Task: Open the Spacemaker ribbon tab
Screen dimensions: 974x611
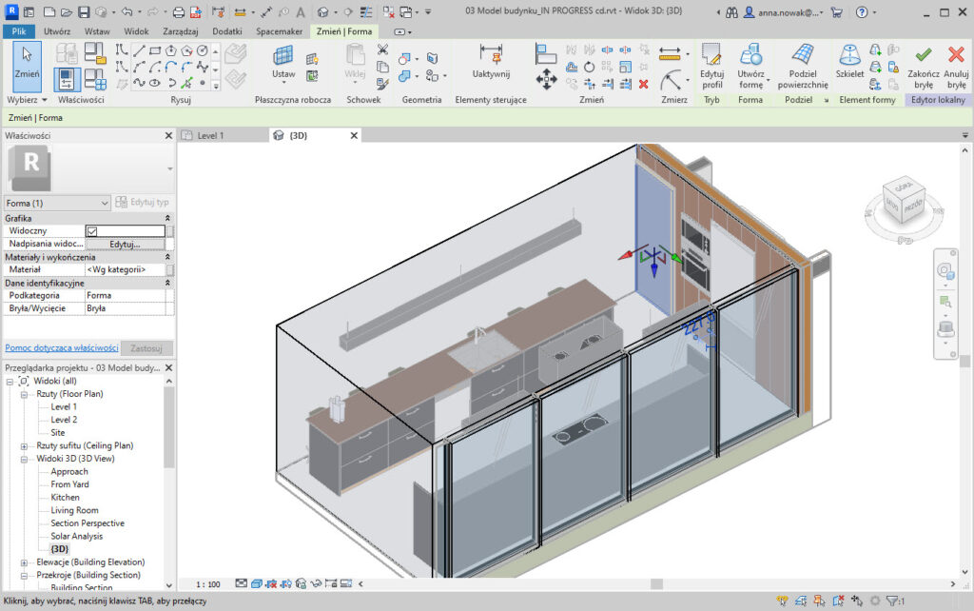Action: pyautogui.click(x=280, y=31)
